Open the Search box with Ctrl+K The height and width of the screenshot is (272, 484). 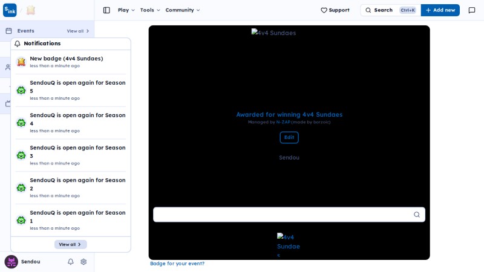click(390, 10)
